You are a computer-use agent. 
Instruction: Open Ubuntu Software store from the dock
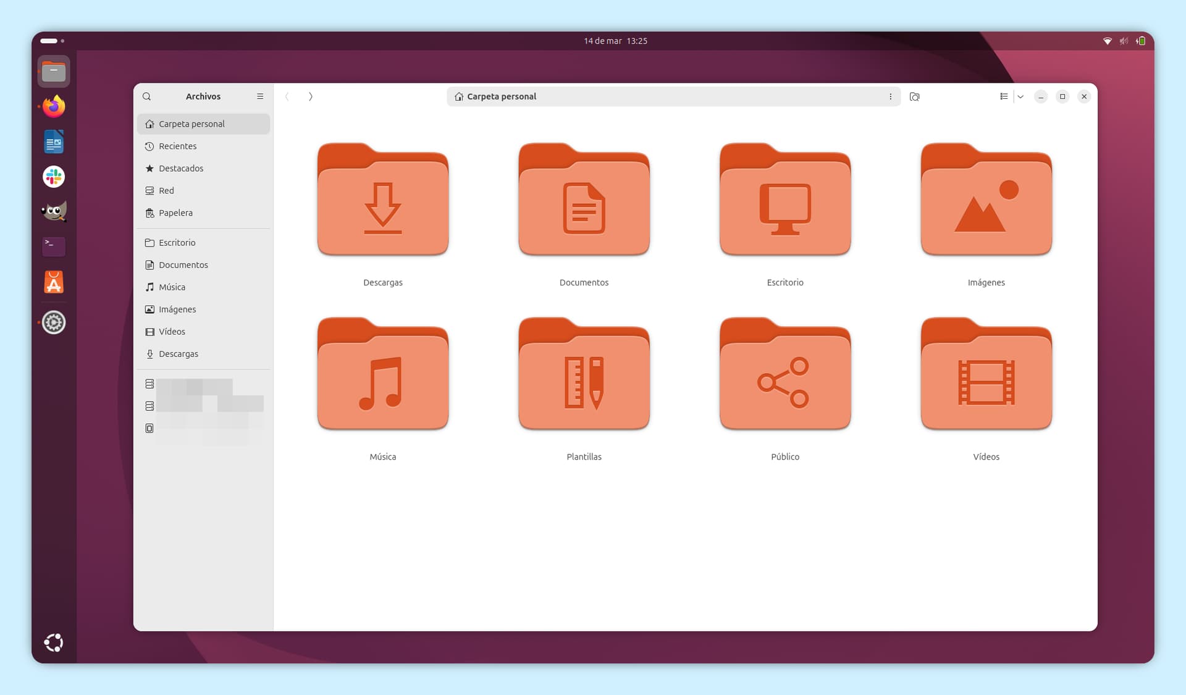coord(54,282)
